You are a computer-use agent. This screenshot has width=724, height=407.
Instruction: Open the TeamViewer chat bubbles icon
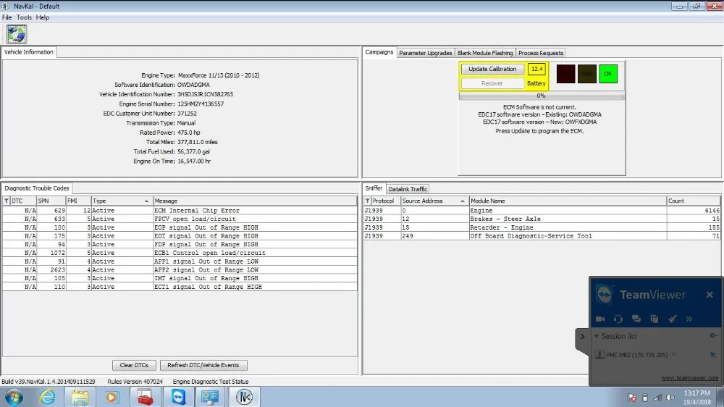pos(636,319)
